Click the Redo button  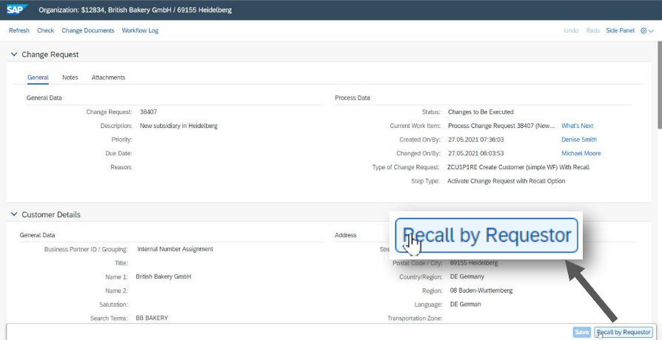(x=593, y=30)
